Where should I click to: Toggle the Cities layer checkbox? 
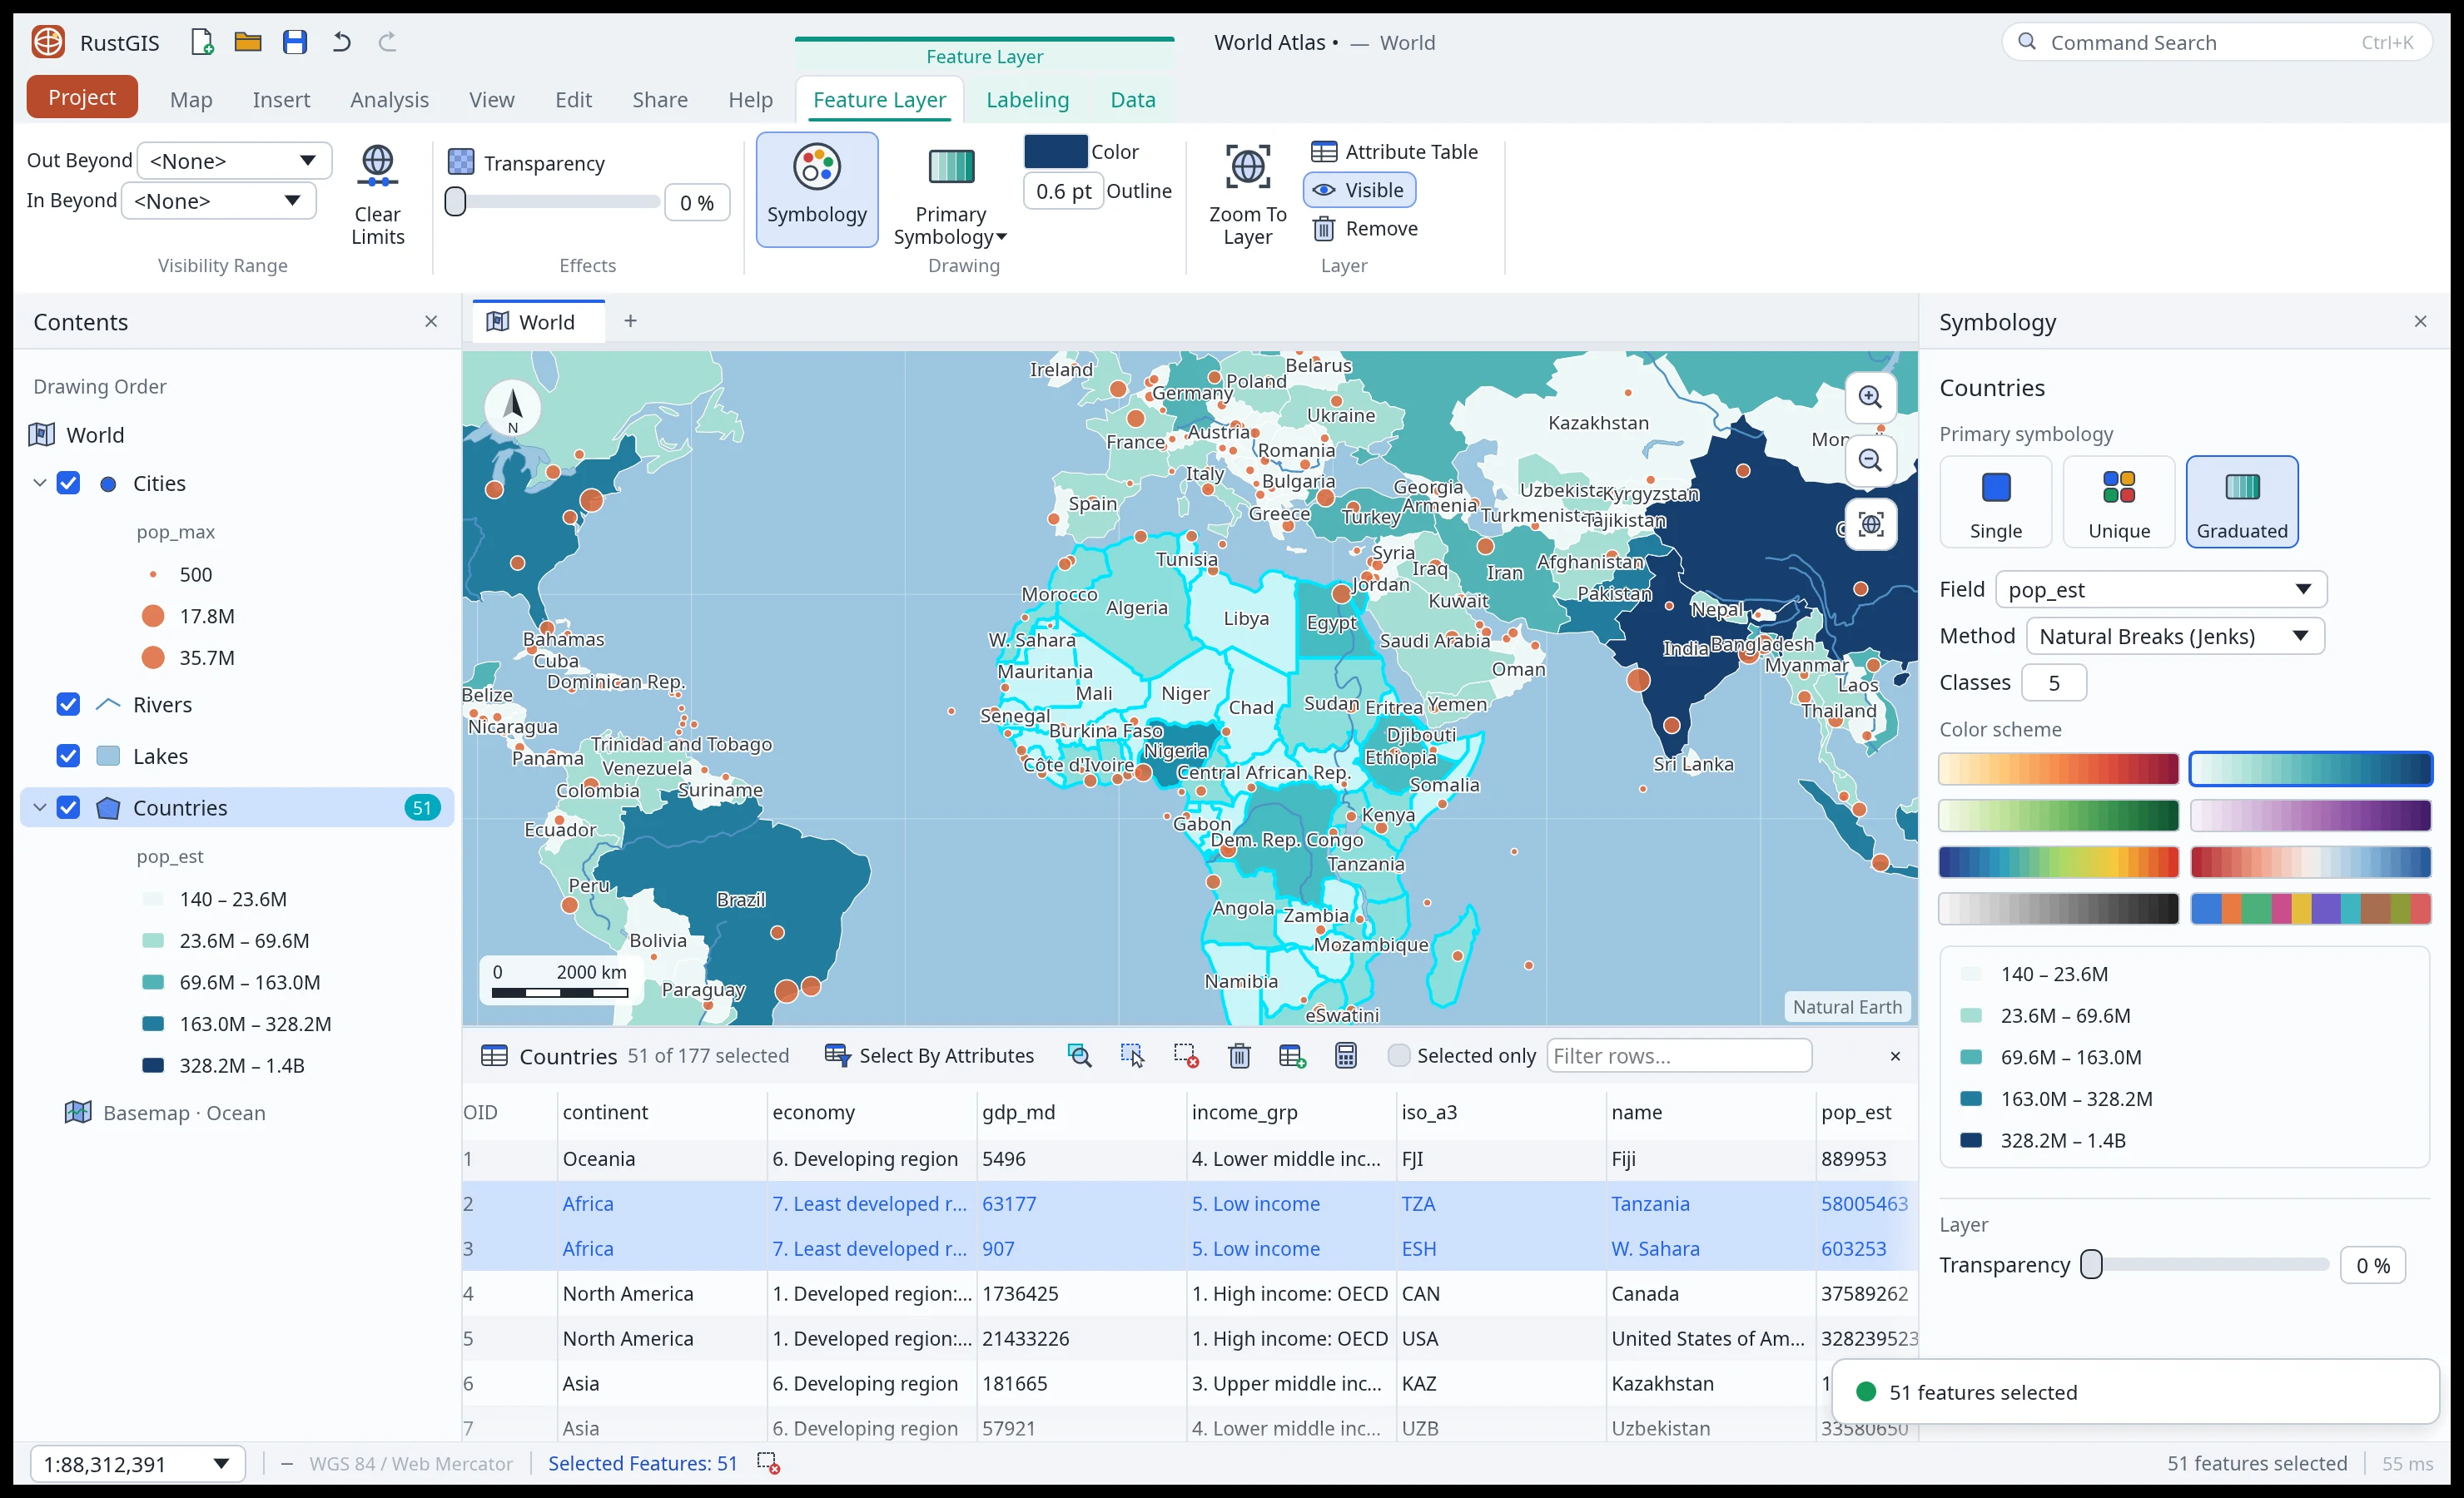point(68,484)
